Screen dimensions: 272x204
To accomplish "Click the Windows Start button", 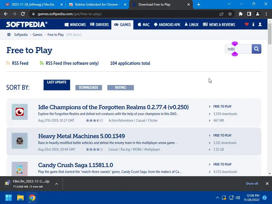I will [x=8, y=198].
